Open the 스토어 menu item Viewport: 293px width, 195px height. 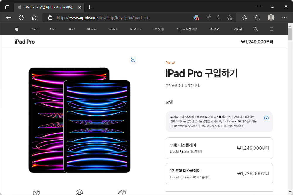pyautogui.click(x=34, y=29)
